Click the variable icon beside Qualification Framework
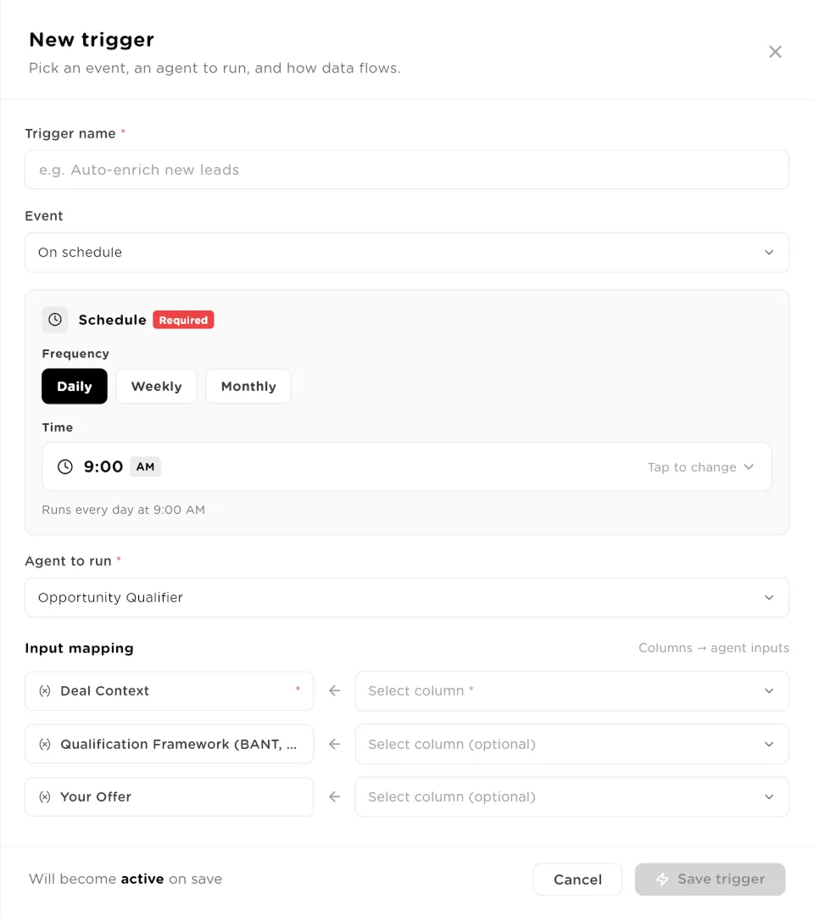 pos(45,745)
